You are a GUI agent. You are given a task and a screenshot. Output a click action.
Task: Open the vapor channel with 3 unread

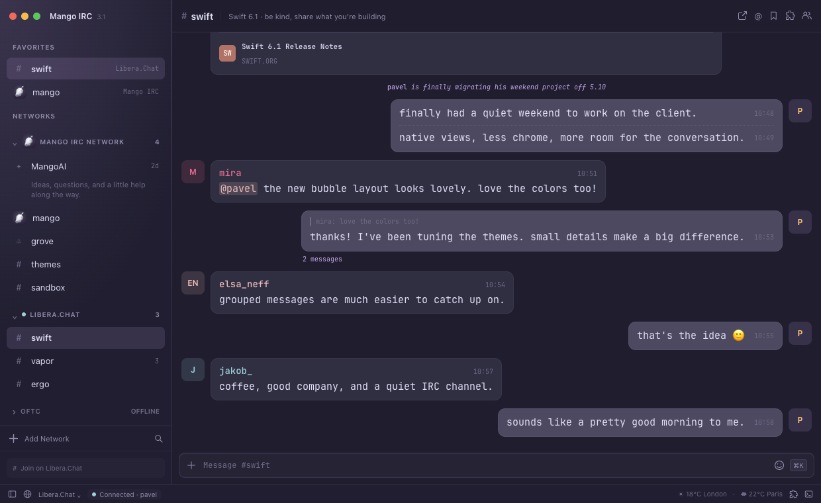(85, 361)
